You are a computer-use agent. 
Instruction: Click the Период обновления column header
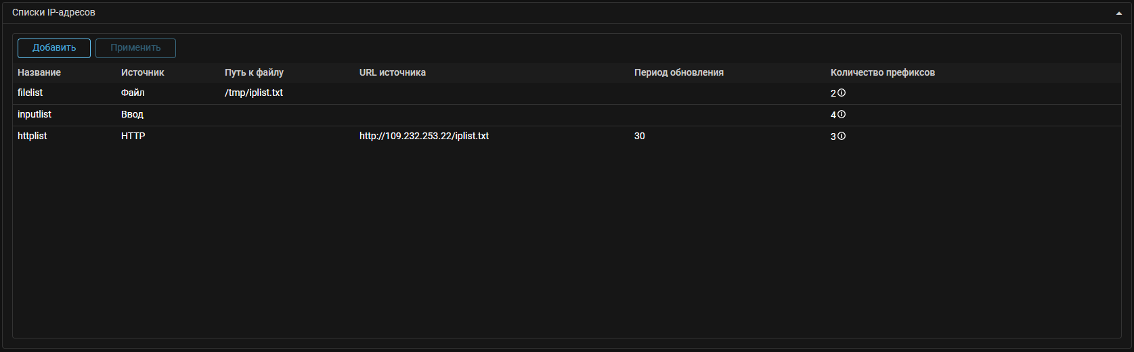pos(678,72)
